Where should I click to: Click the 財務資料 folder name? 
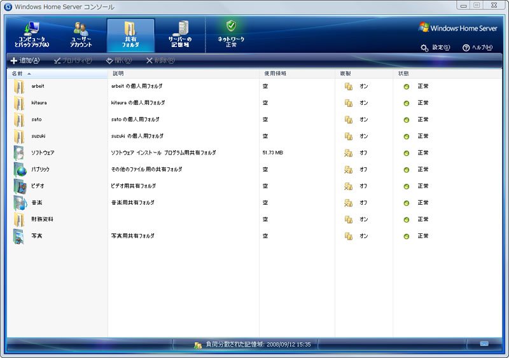pyautogui.click(x=42, y=219)
